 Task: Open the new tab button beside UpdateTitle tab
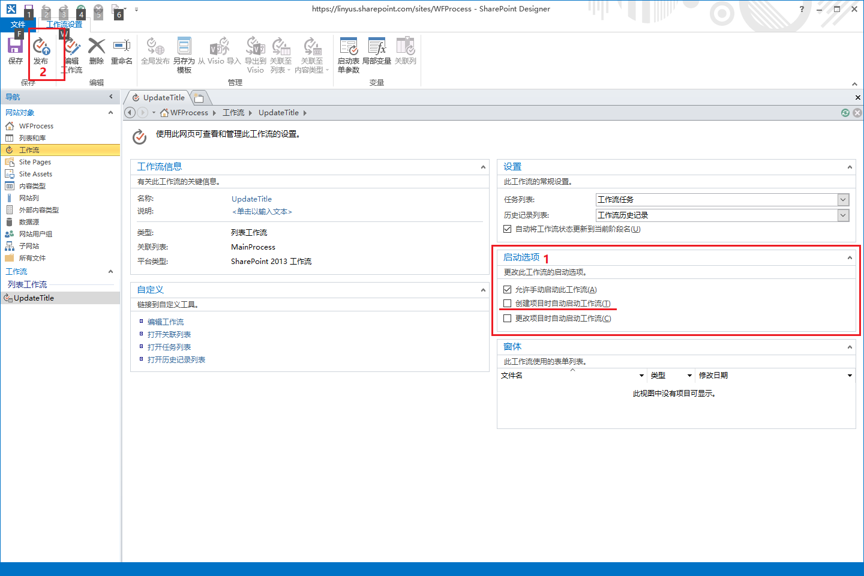pos(199,98)
